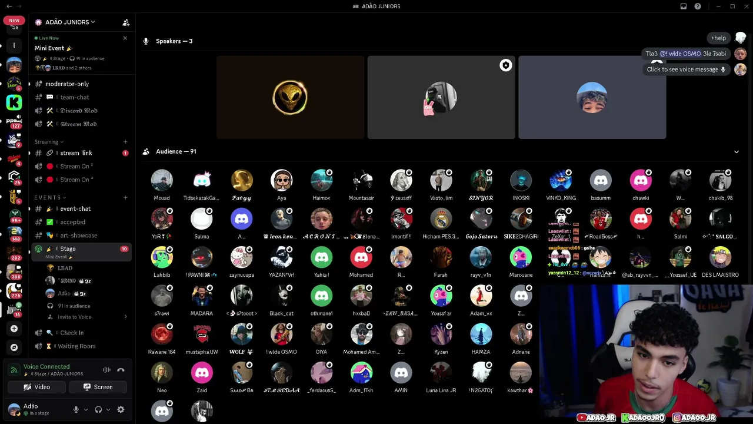
Task: Toggle the headphones deafen icon
Action: point(98,410)
